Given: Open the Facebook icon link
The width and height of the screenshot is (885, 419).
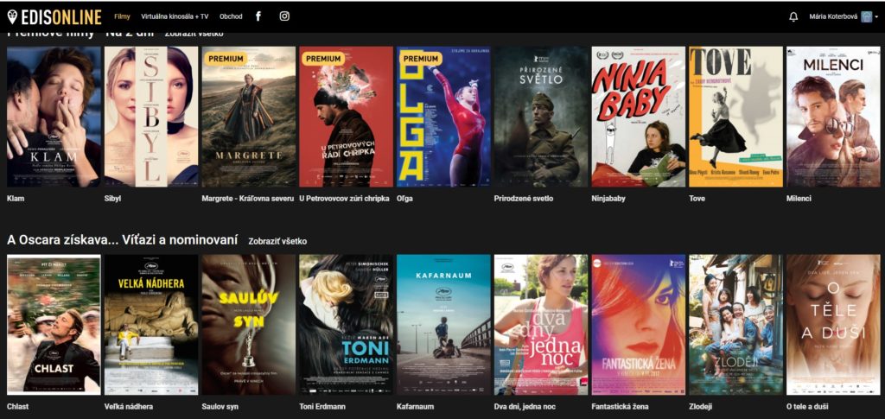Looking at the screenshot, I should coord(258,16).
